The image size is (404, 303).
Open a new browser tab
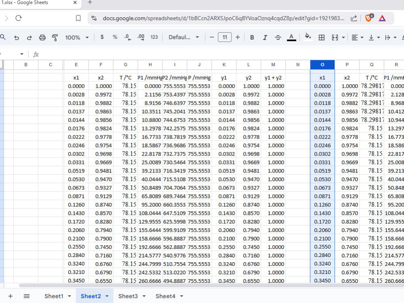(90, 2)
